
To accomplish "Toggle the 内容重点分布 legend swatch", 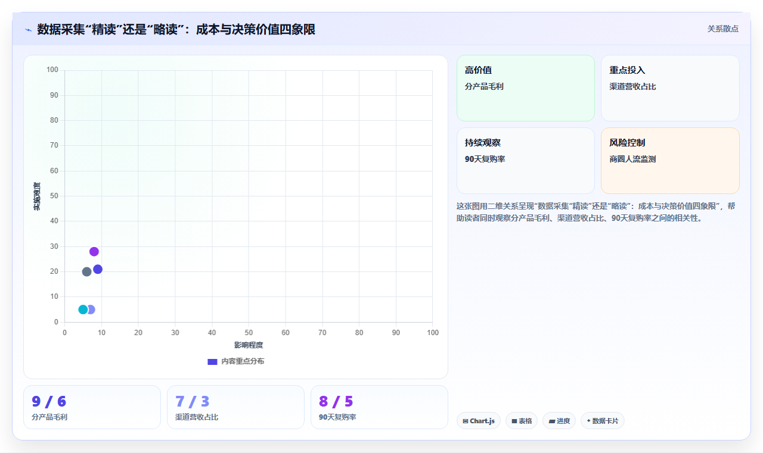I will pos(212,361).
